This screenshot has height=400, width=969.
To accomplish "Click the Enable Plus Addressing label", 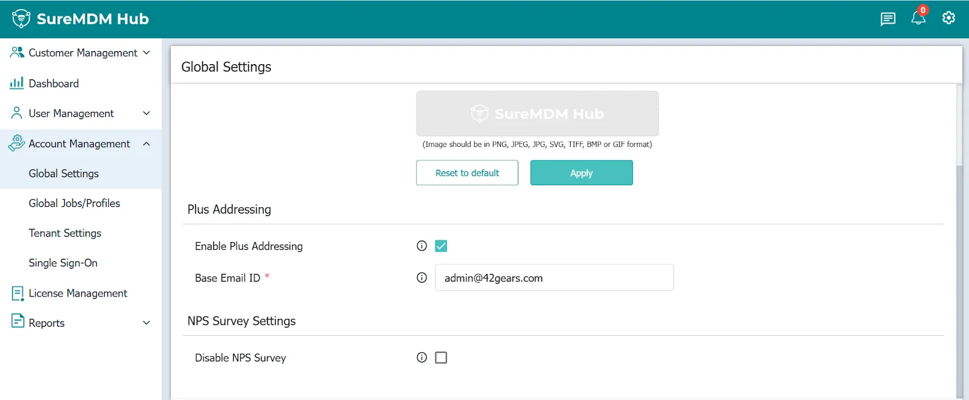I will (249, 246).
